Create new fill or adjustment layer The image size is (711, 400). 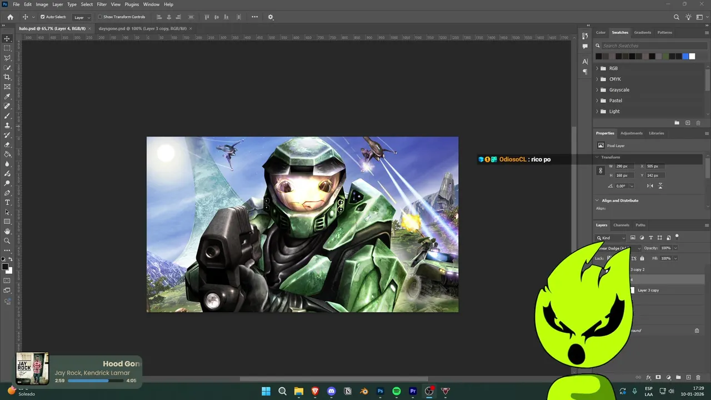(668, 377)
